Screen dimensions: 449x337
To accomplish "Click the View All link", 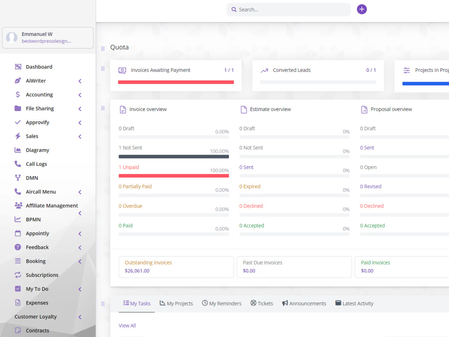I will [x=127, y=325].
